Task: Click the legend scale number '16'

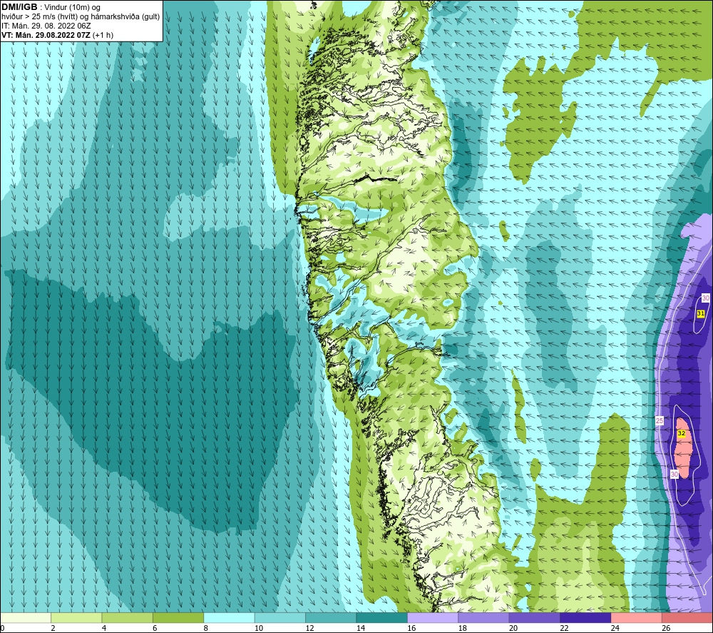Action: pos(411,628)
